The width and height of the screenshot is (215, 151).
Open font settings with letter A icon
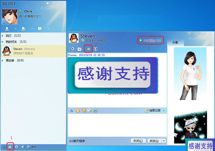[71, 110]
